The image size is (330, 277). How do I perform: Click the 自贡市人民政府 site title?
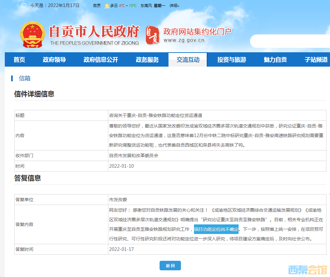pos(94,32)
